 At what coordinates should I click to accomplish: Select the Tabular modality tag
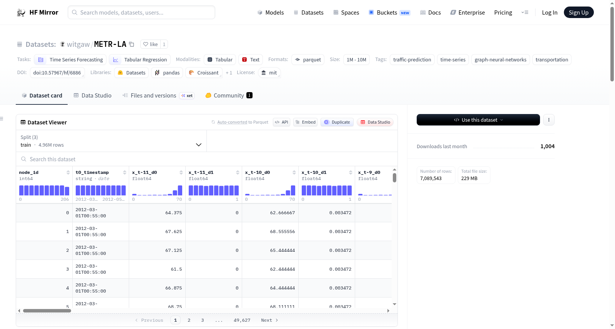pyautogui.click(x=220, y=60)
